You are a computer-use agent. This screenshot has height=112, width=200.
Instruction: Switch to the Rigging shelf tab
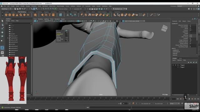coord(46,12)
